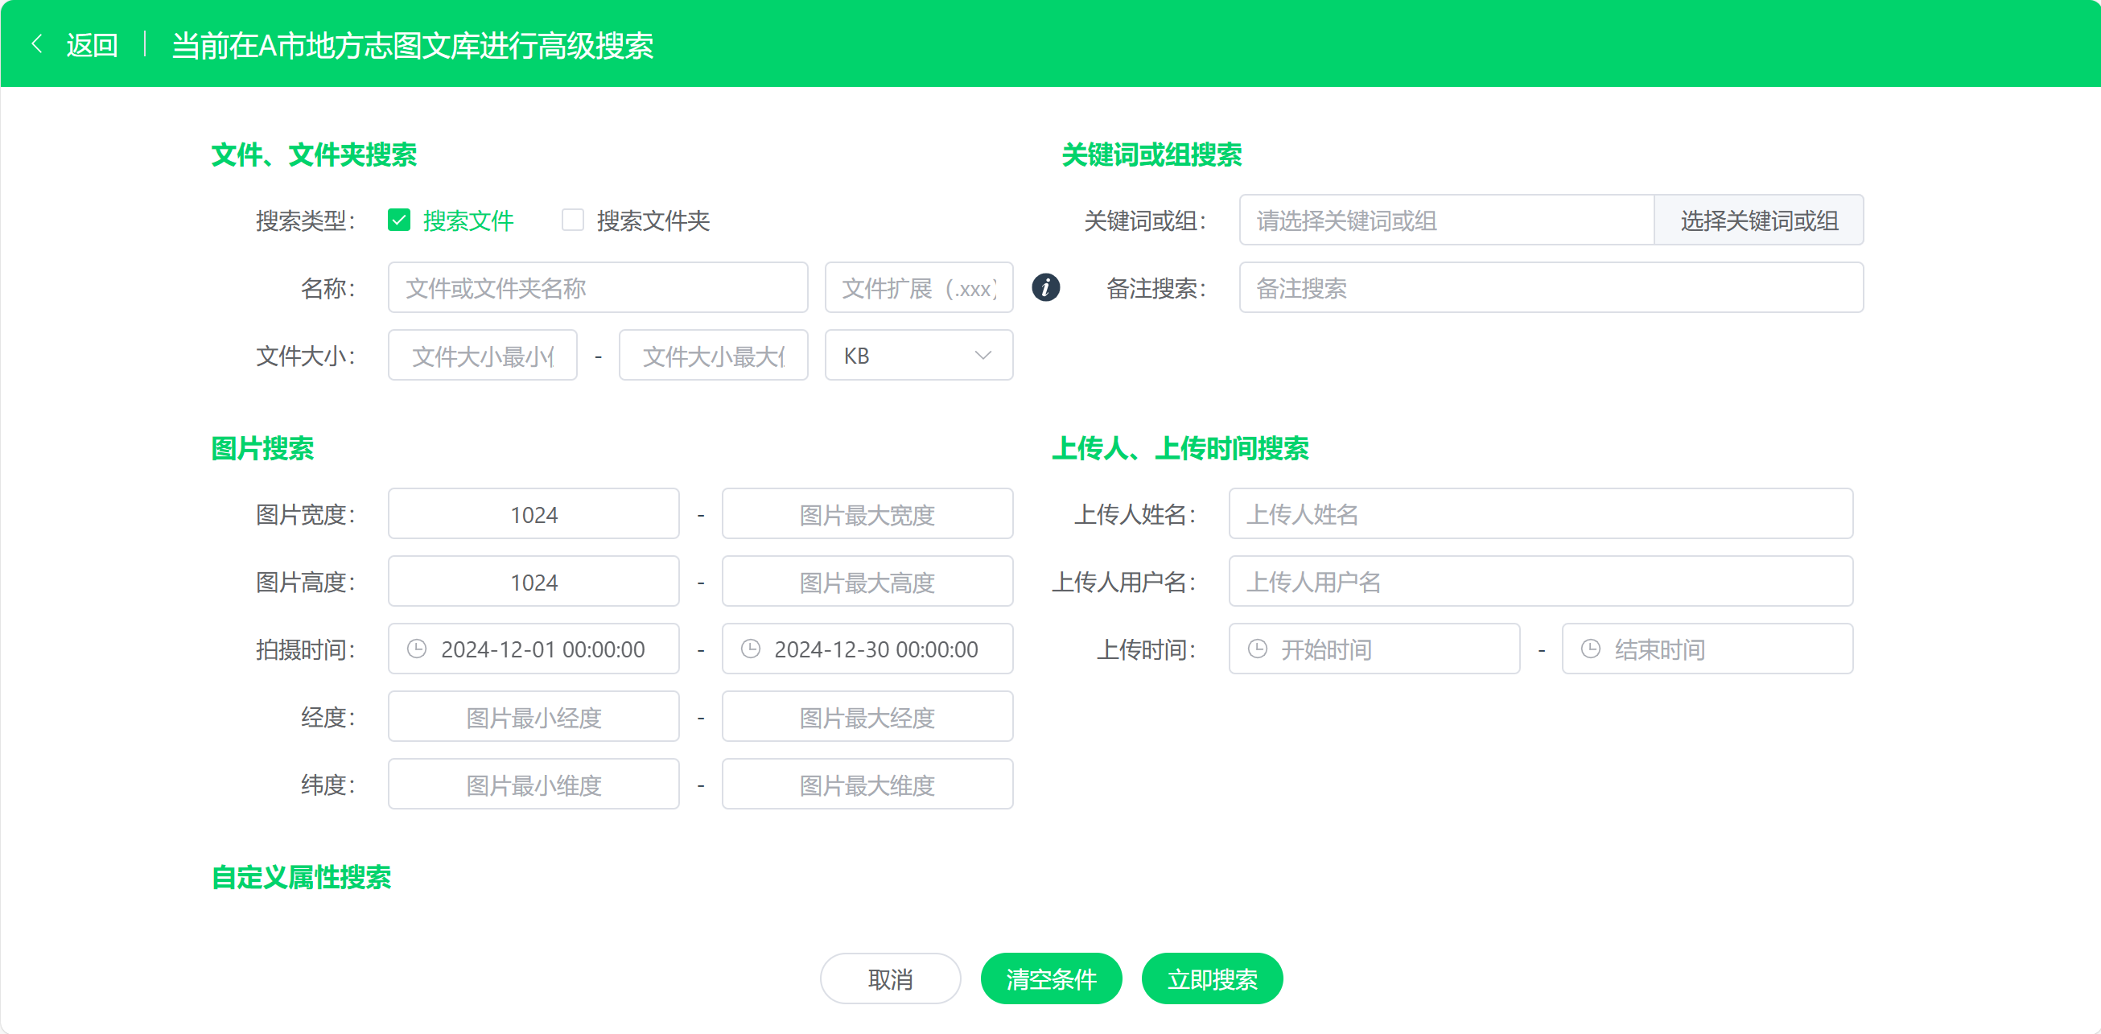Click clock icon in 结束时间 field

click(1590, 649)
